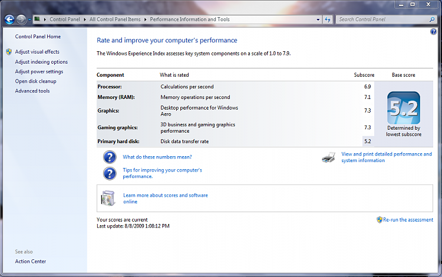Click the software box icon
This screenshot has height=277, width=442.
(x=108, y=198)
